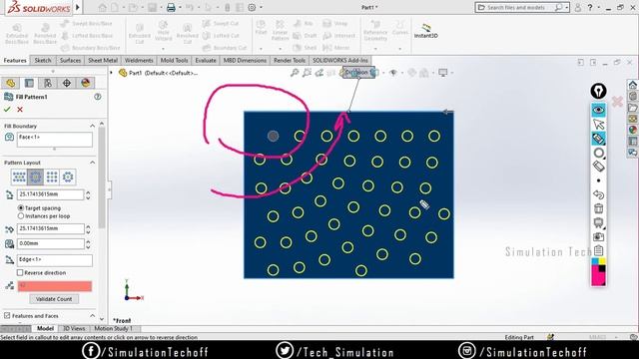Increase loop spacing with stepper arrow
This screenshot has height=359, width=639.
pos(88,192)
